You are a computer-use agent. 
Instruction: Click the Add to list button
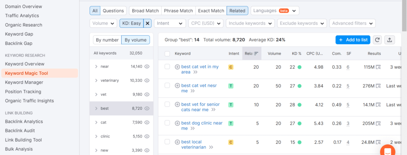(x=353, y=40)
